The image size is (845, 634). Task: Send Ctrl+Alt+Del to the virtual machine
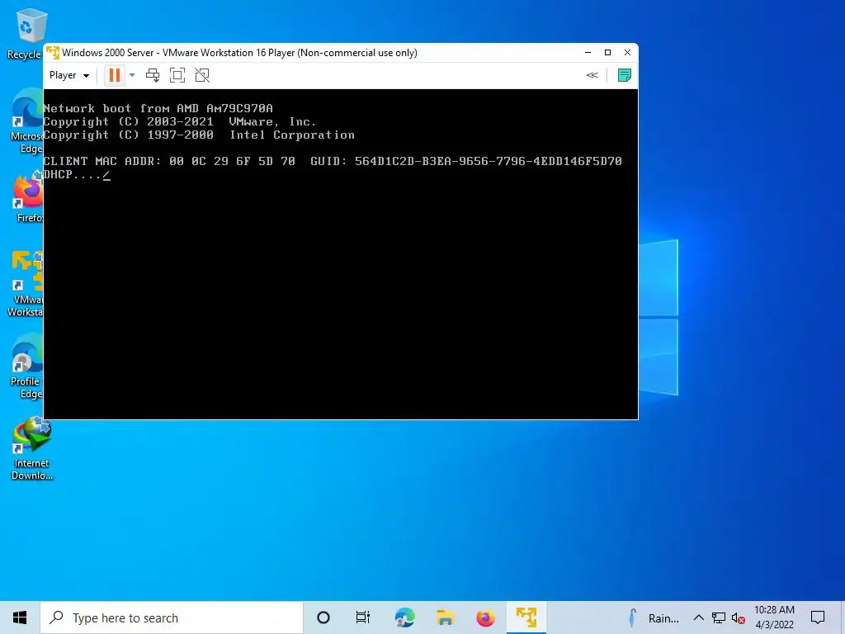pyautogui.click(x=153, y=75)
